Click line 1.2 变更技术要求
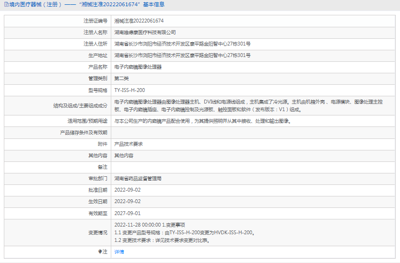This screenshot has width=400, height=263. coord(162,240)
